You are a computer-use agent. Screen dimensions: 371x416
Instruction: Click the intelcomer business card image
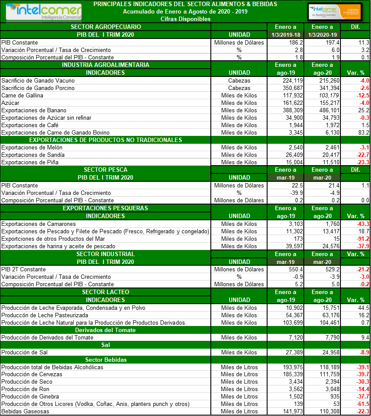tap(335, 12)
